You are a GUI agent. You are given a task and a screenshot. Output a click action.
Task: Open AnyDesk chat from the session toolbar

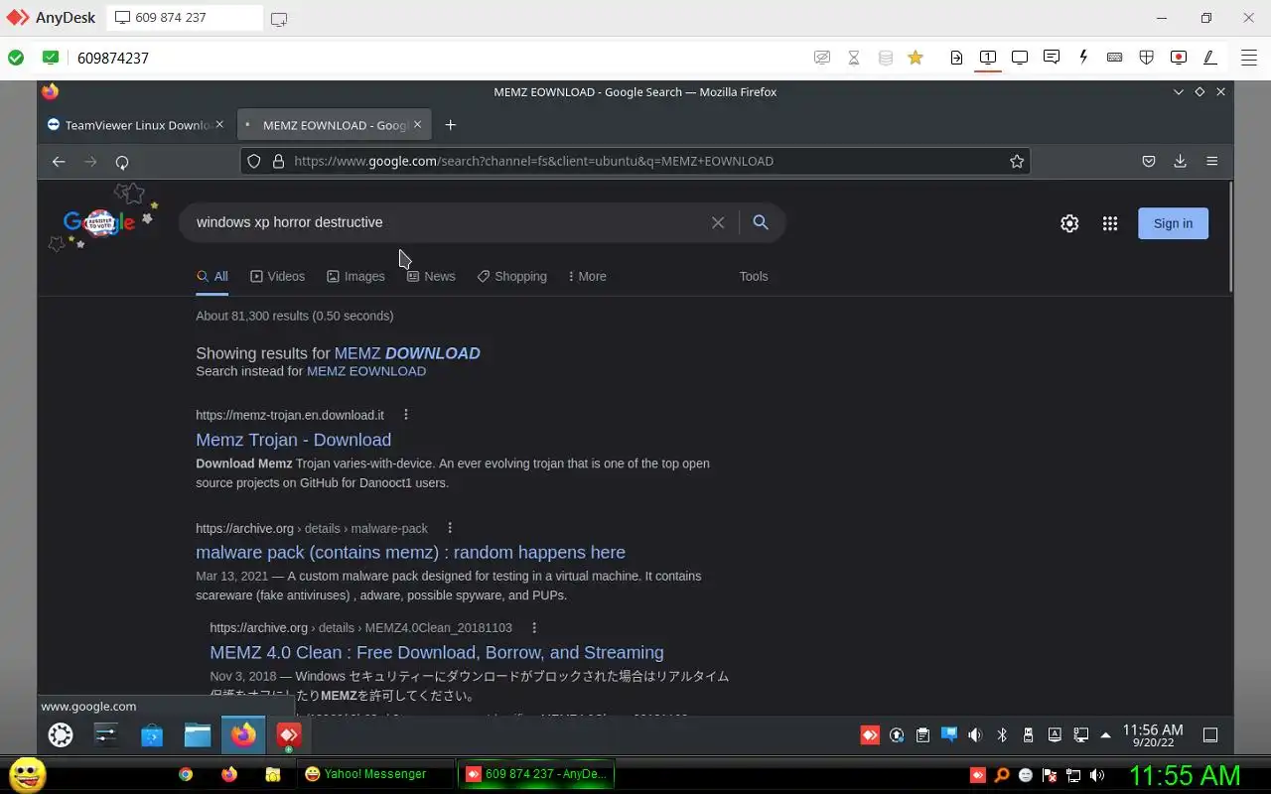[x=1052, y=58]
